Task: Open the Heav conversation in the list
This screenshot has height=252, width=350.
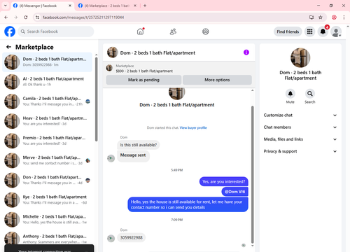Action: pyautogui.click(x=47, y=121)
